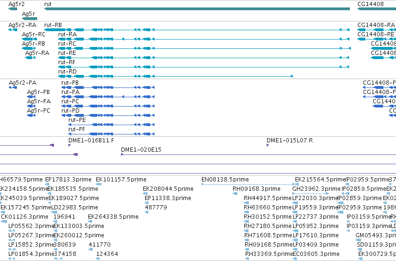The height and width of the screenshot is (261, 396).
Task: Click the DME1-016B11.F BAC end label
Action: pos(91,141)
